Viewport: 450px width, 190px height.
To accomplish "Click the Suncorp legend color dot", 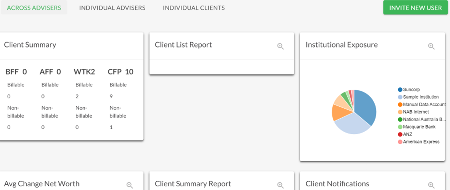I will [x=400, y=90].
